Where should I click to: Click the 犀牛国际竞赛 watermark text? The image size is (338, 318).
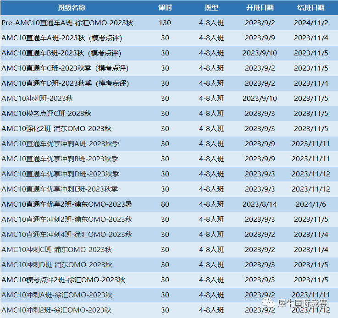(x=303, y=303)
